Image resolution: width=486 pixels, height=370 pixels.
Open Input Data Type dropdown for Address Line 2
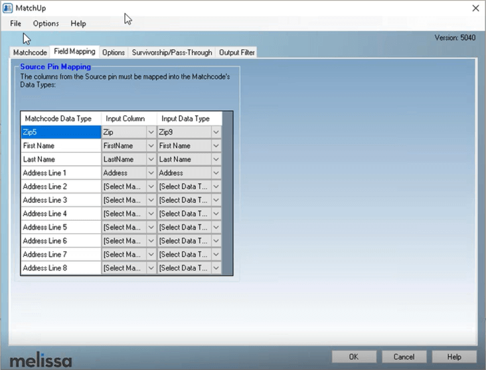pyautogui.click(x=216, y=187)
